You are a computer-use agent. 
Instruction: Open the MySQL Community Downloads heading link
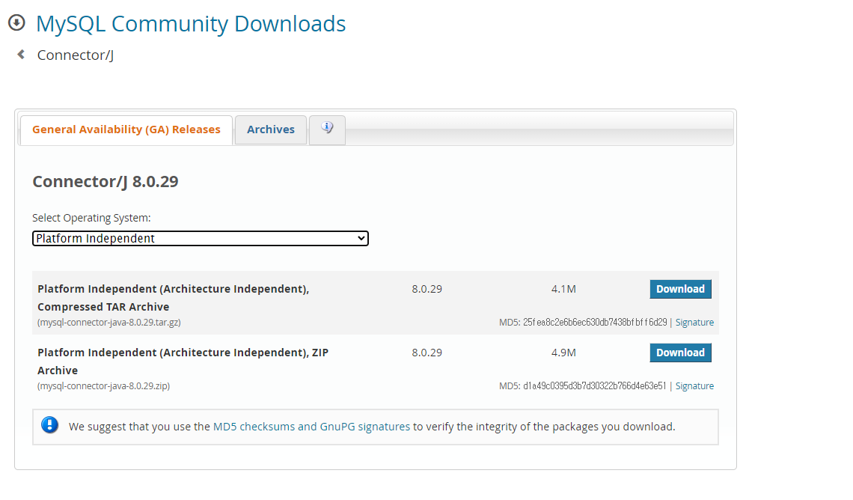pyautogui.click(x=190, y=24)
